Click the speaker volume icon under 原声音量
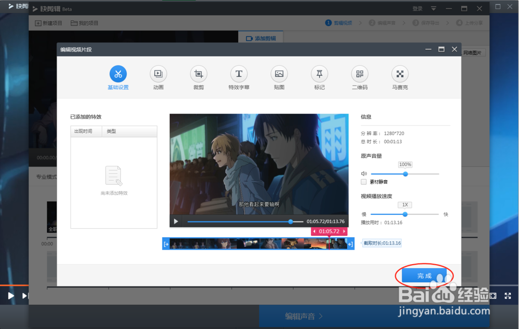Image resolution: width=519 pixels, height=329 pixels. [x=364, y=173]
